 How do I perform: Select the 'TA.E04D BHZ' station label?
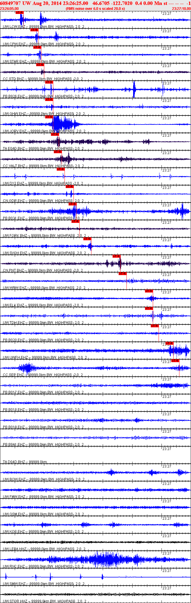tap(14, 149)
